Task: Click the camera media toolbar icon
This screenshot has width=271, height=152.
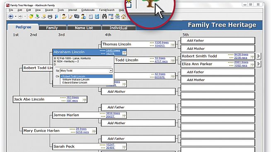Action: 77,17
